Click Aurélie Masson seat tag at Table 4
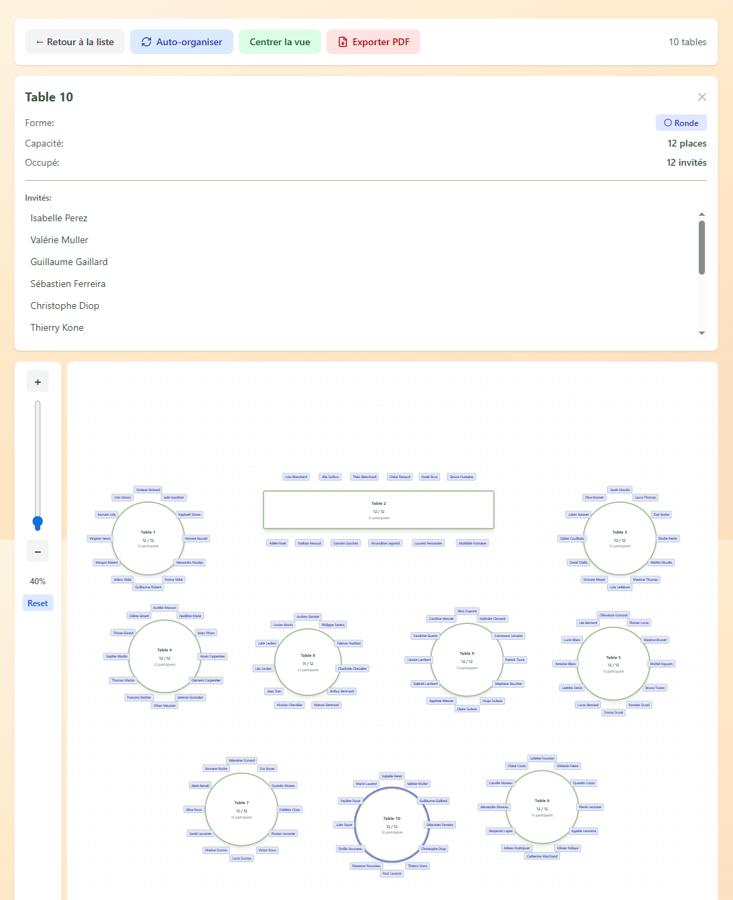 (164, 608)
